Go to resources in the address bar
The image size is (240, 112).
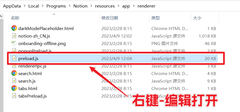point(105,6)
